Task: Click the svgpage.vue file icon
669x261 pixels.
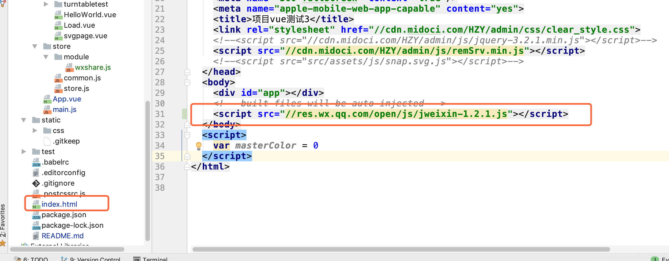Action: coord(58,36)
